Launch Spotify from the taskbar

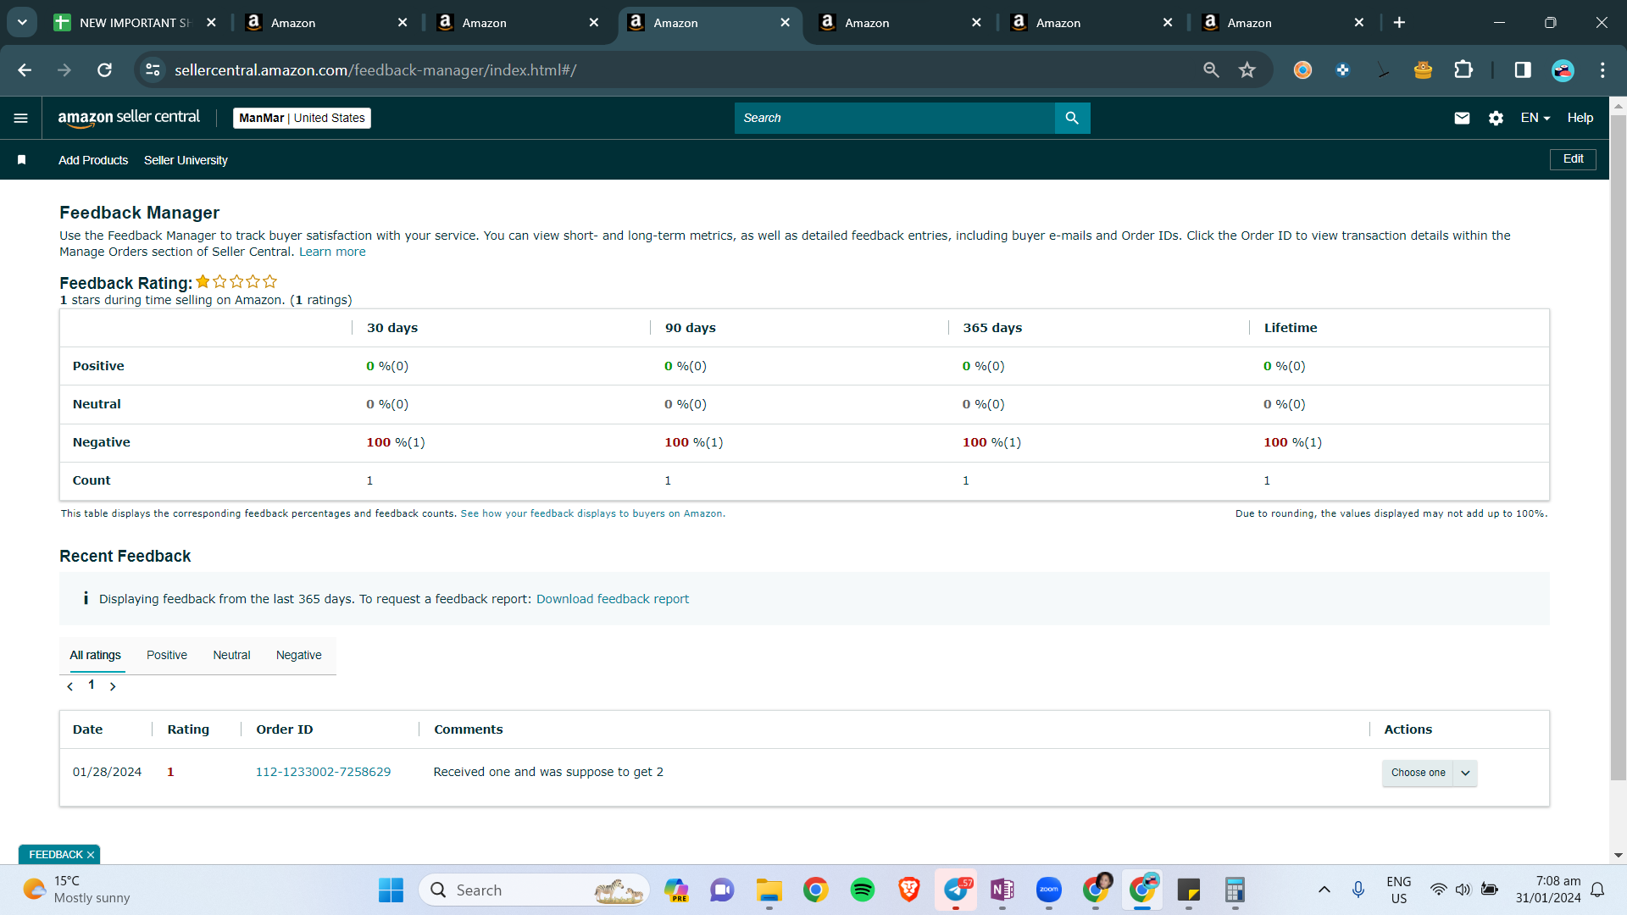click(x=863, y=890)
